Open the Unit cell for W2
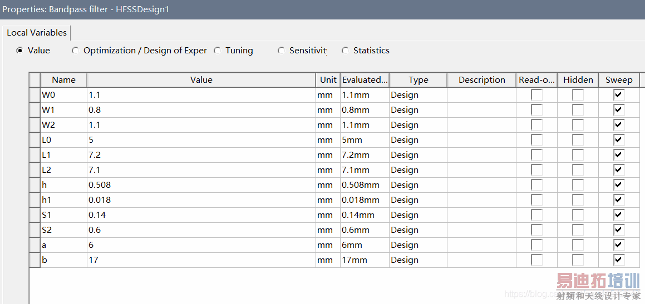 [328, 125]
